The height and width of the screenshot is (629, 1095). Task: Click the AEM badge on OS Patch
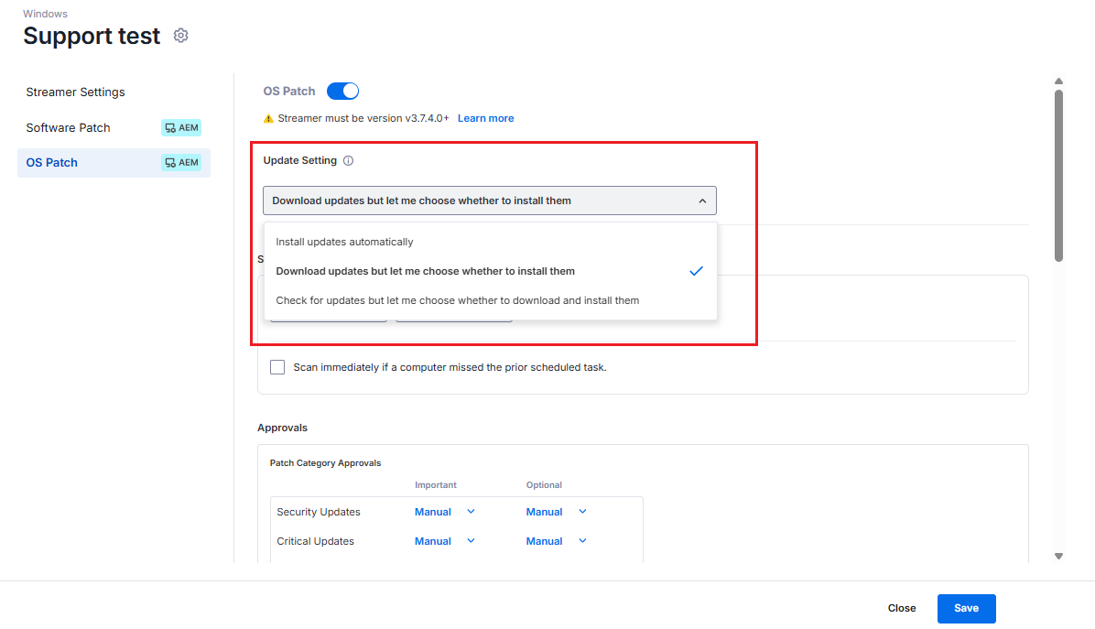click(x=181, y=163)
